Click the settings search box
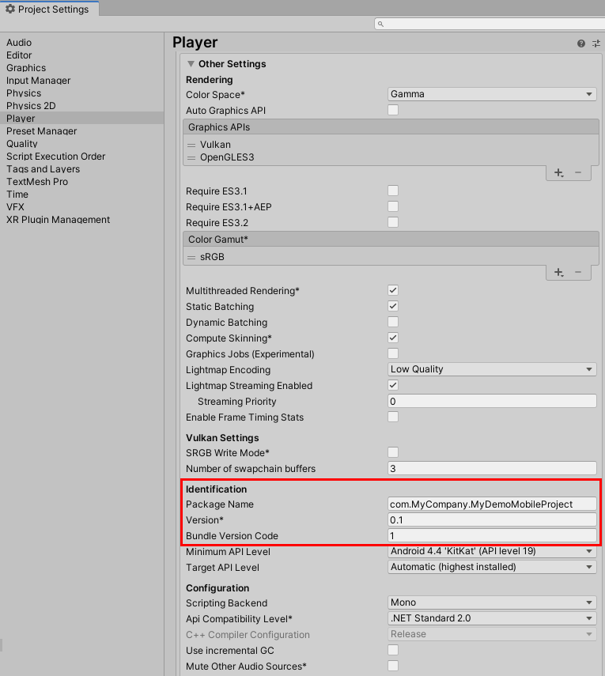This screenshot has width=605, height=676. pos(486,24)
